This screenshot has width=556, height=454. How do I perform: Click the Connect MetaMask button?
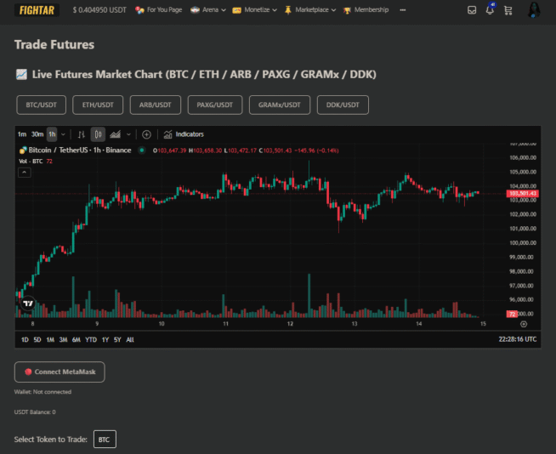pos(59,372)
